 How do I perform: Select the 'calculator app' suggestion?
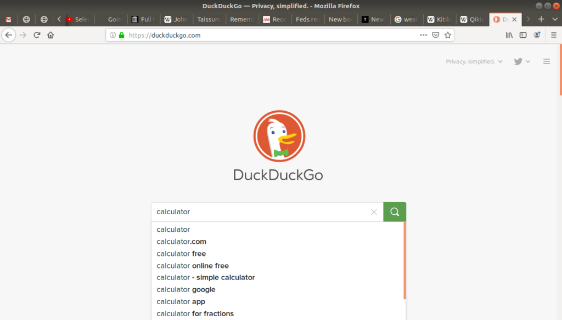point(278,302)
